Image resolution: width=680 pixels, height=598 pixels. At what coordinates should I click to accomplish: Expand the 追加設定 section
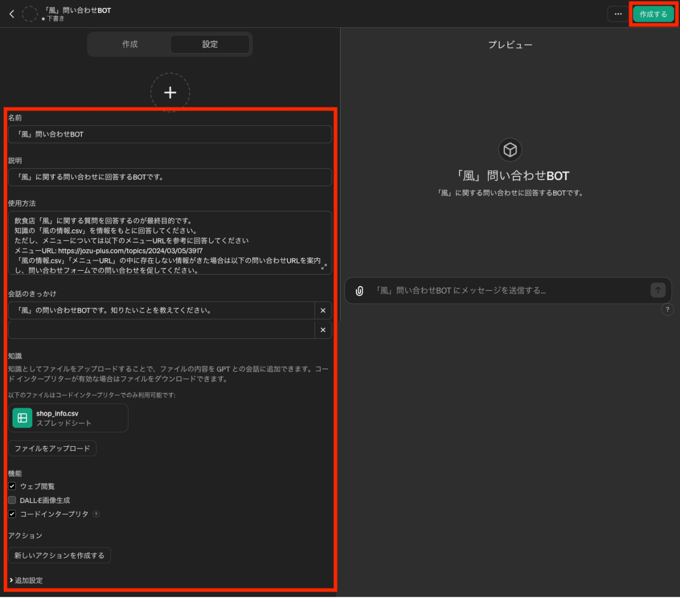26,580
